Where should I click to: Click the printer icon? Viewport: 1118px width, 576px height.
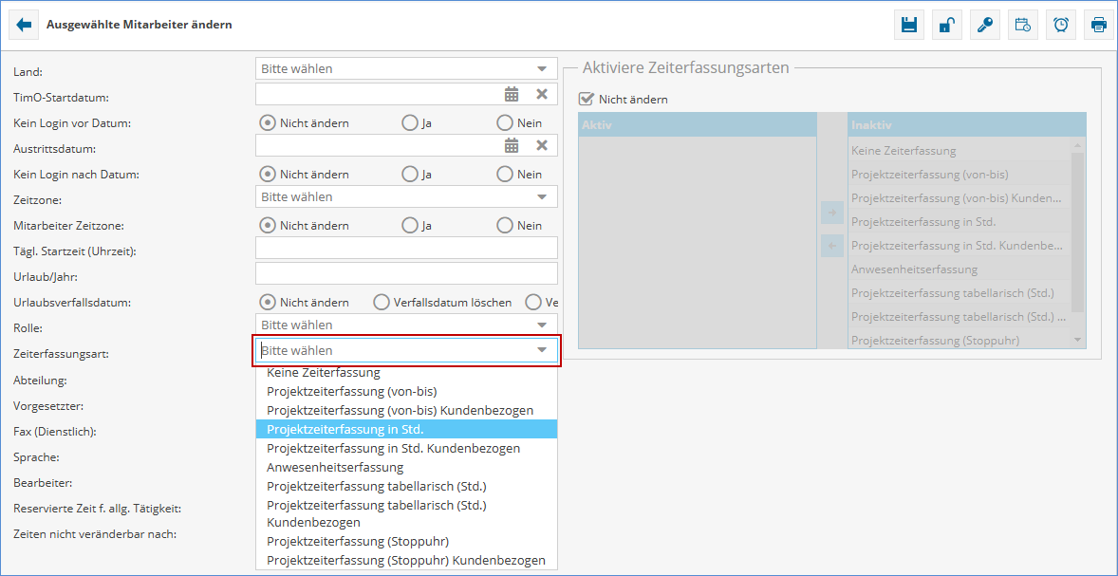point(1098,25)
